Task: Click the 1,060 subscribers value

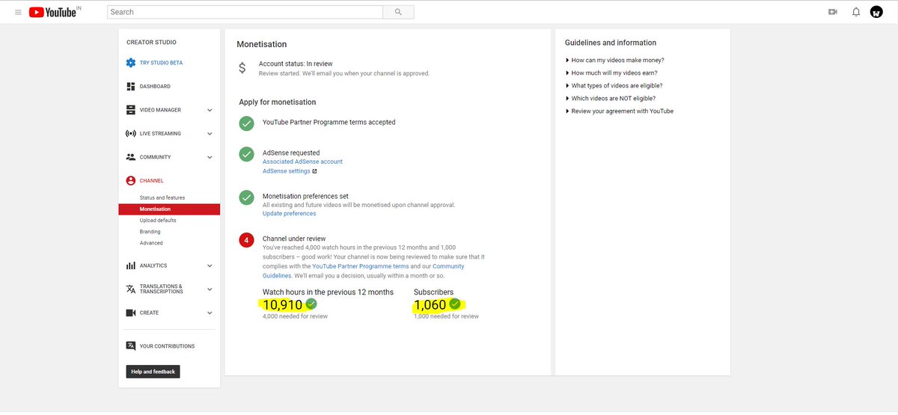Action: pos(430,304)
